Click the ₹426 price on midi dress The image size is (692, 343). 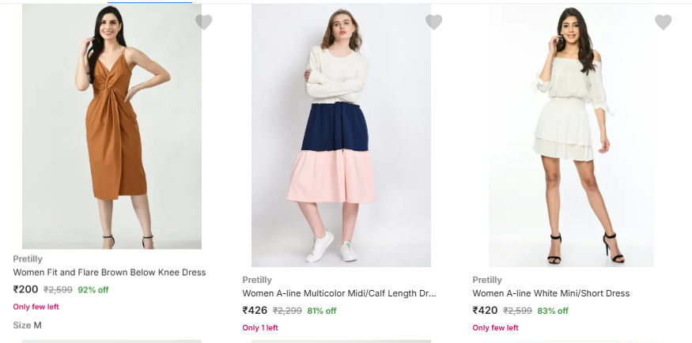(255, 311)
